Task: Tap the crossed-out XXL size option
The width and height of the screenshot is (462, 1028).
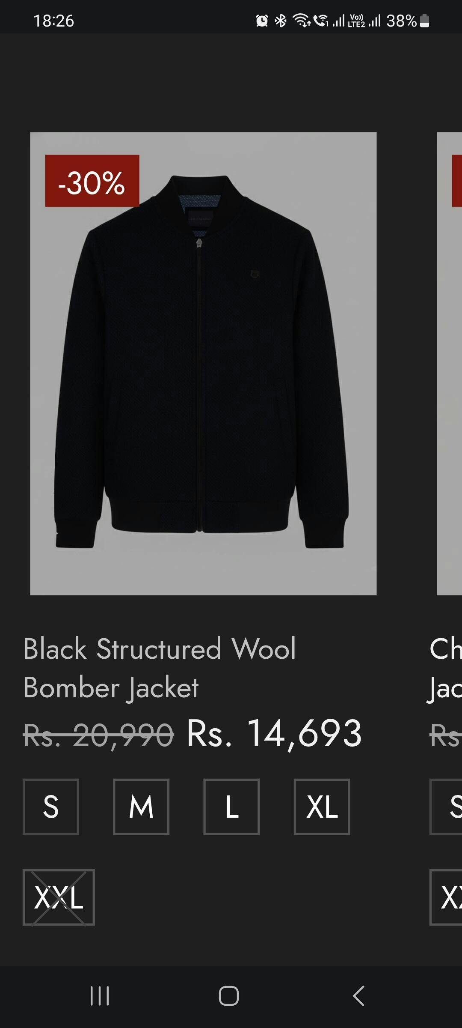Action: tap(59, 897)
